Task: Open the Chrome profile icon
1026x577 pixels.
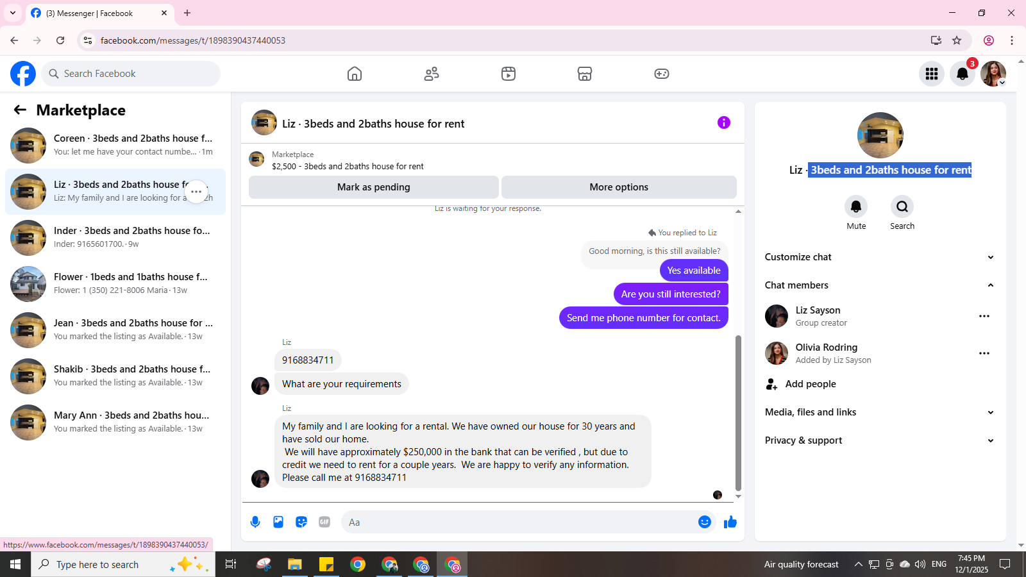Action: [989, 40]
